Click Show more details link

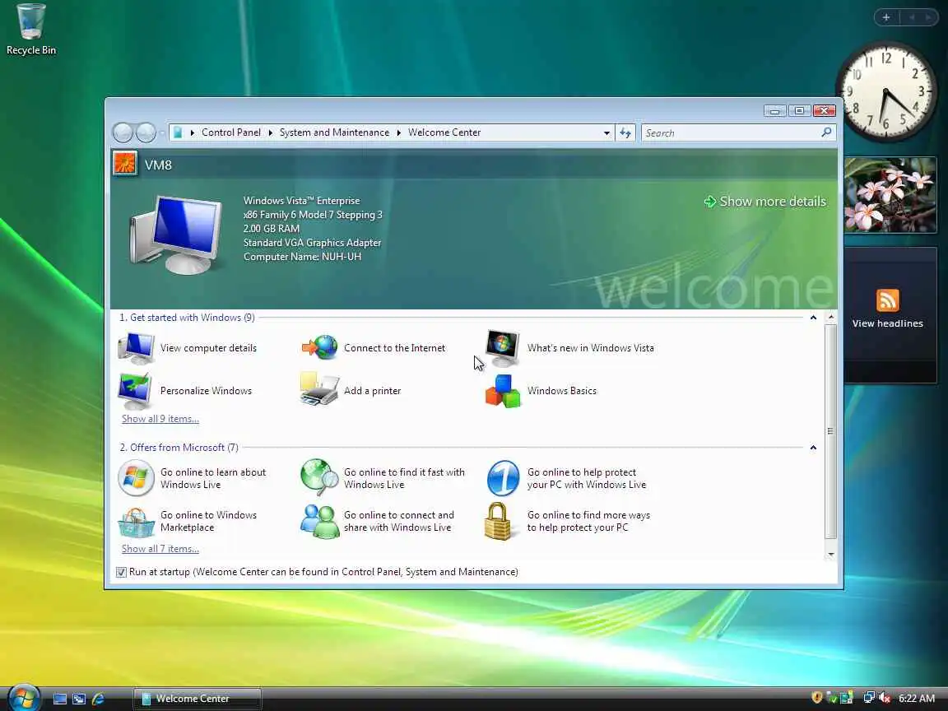(765, 202)
